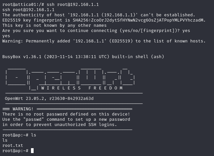Click the 'no root password defined' line
Screen dimensions: 214x156
[x=66, y=114]
